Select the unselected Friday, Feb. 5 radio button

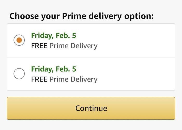19,74
